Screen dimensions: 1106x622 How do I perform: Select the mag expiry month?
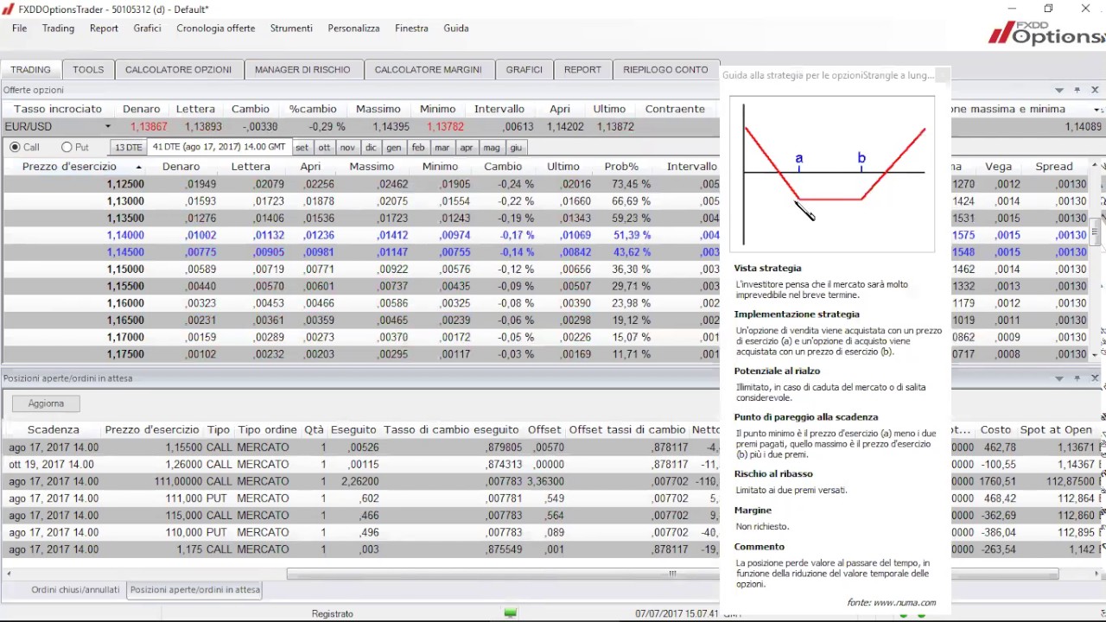pyautogui.click(x=492, y=148)
